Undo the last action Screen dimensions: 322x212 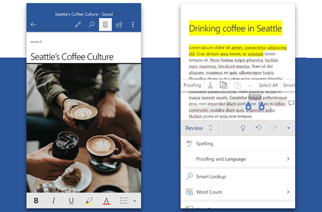(259, 128)
